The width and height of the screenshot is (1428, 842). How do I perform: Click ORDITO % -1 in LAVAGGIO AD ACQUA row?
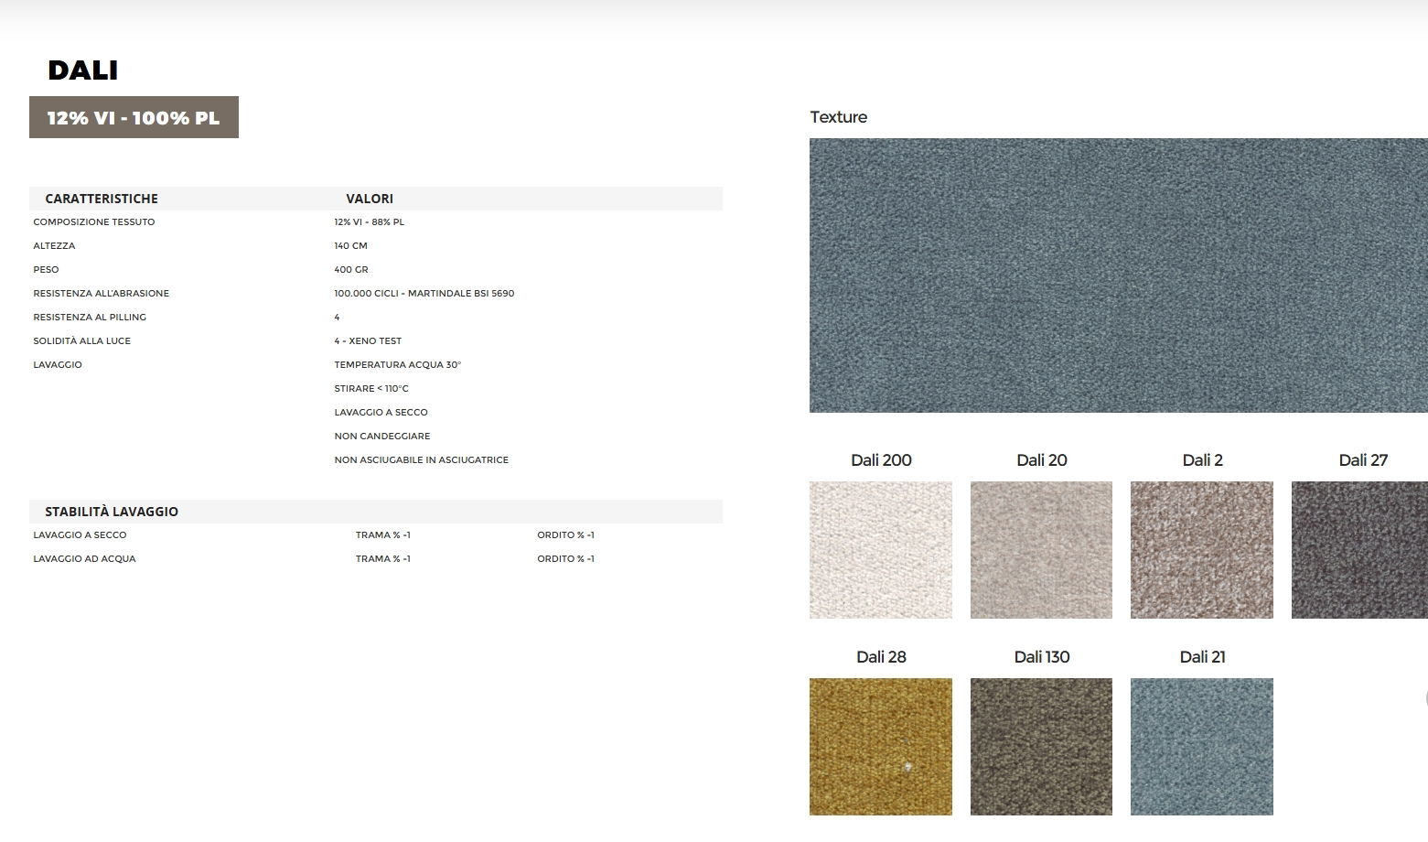click(566, 559)
